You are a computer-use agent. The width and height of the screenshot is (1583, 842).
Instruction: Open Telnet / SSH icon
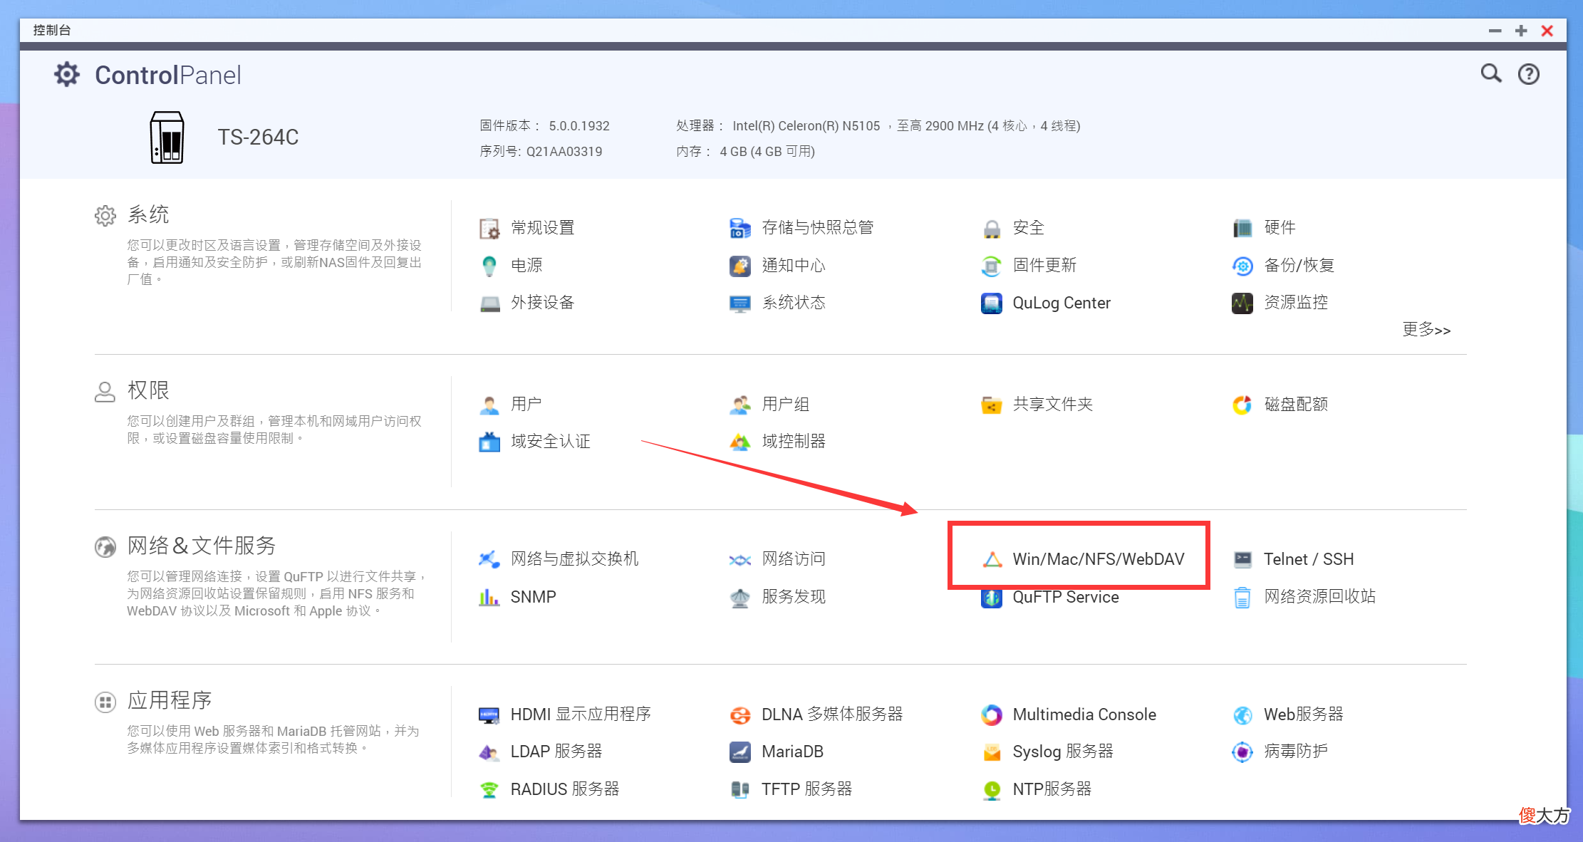click(1242, 560)
